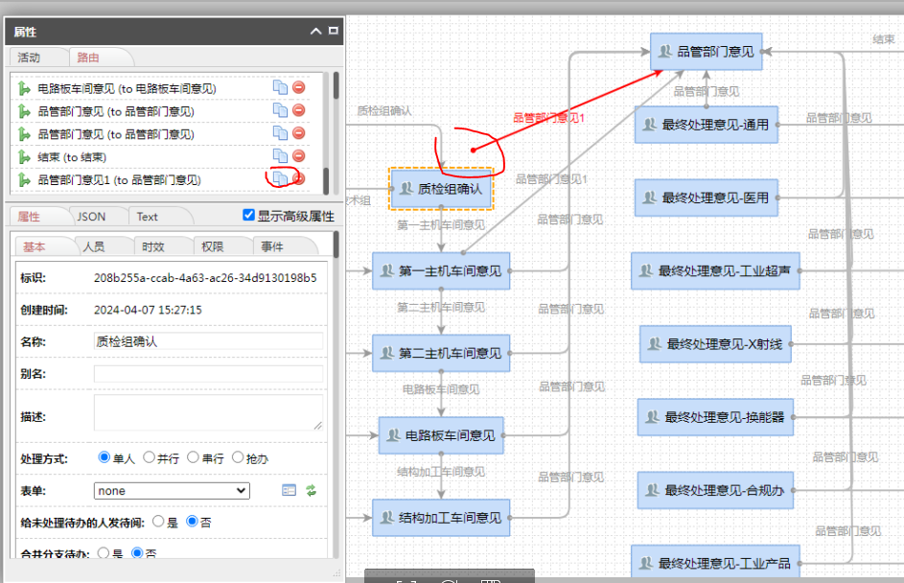Select the 最终处理意见-工业产品 node

(x=715, y=562)
